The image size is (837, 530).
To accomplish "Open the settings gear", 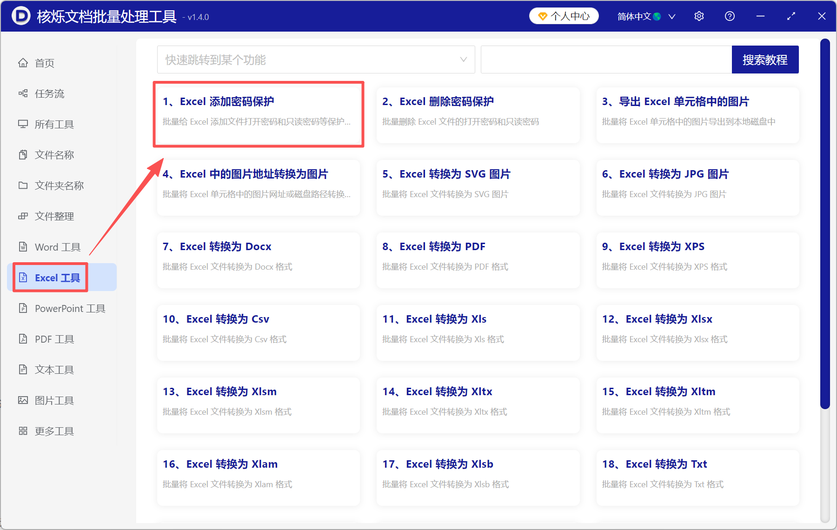I will point(699,16).
